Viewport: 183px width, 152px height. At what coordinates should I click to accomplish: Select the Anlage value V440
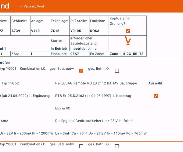(35, 31)
